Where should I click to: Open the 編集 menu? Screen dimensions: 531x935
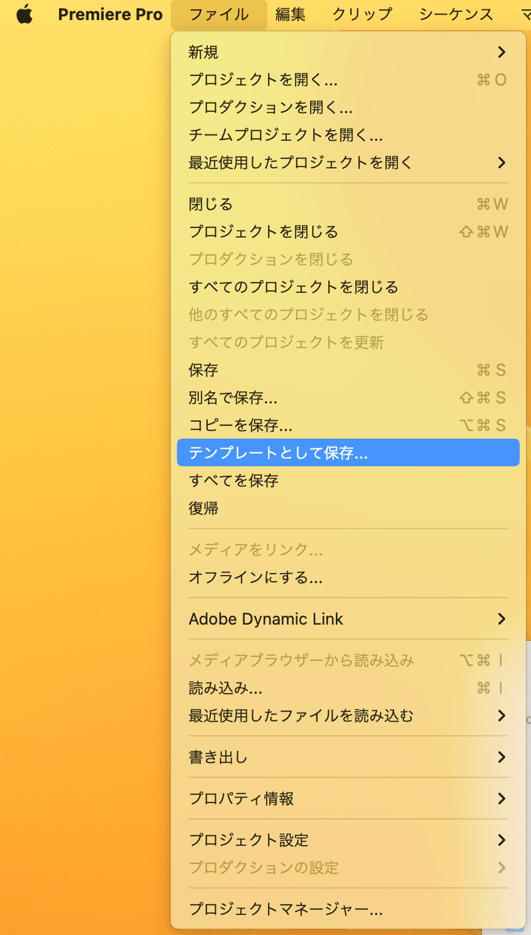coord(290,14)
